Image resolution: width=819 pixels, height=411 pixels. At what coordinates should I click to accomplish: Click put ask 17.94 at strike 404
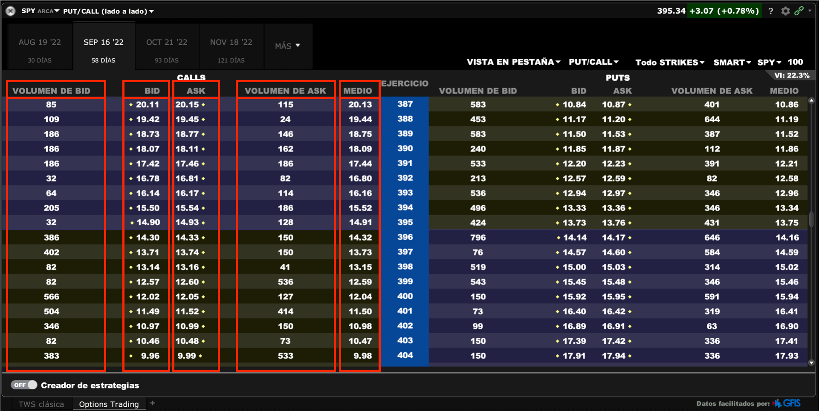point(614,356)
